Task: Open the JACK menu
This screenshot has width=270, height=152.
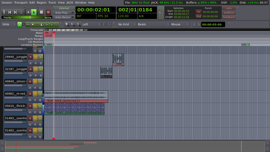Action: pos(70,3)
